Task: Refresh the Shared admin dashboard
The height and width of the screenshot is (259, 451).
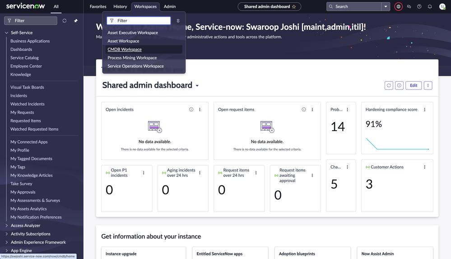Action: coord(389,85)
